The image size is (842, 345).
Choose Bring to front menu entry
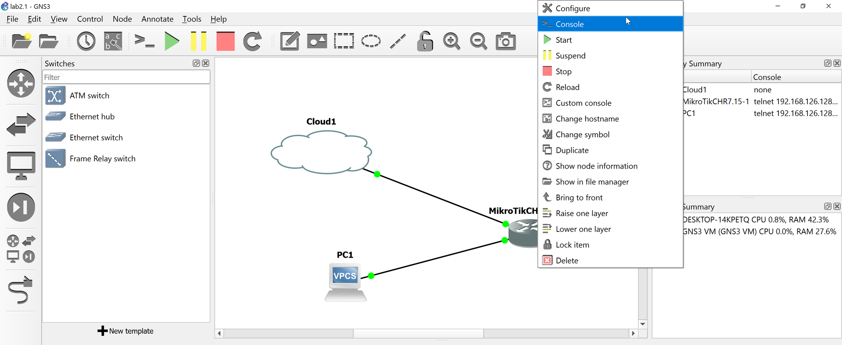click(x=610, y=198)
